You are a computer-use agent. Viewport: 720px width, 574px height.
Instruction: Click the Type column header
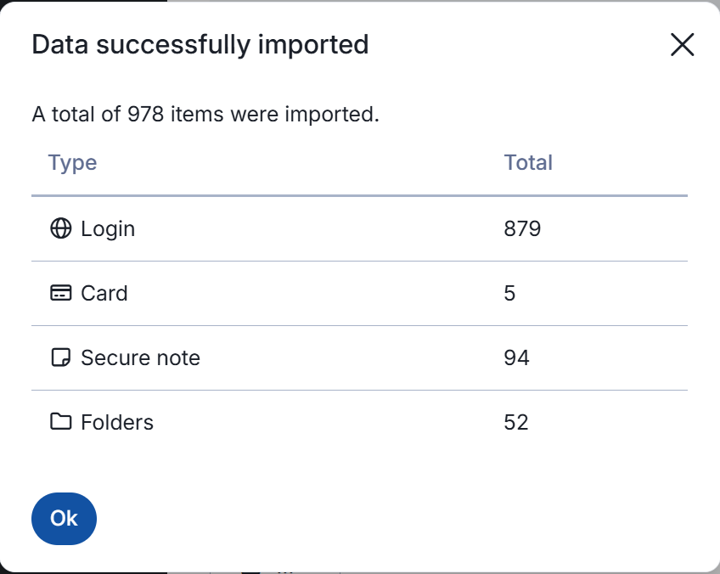72,162
